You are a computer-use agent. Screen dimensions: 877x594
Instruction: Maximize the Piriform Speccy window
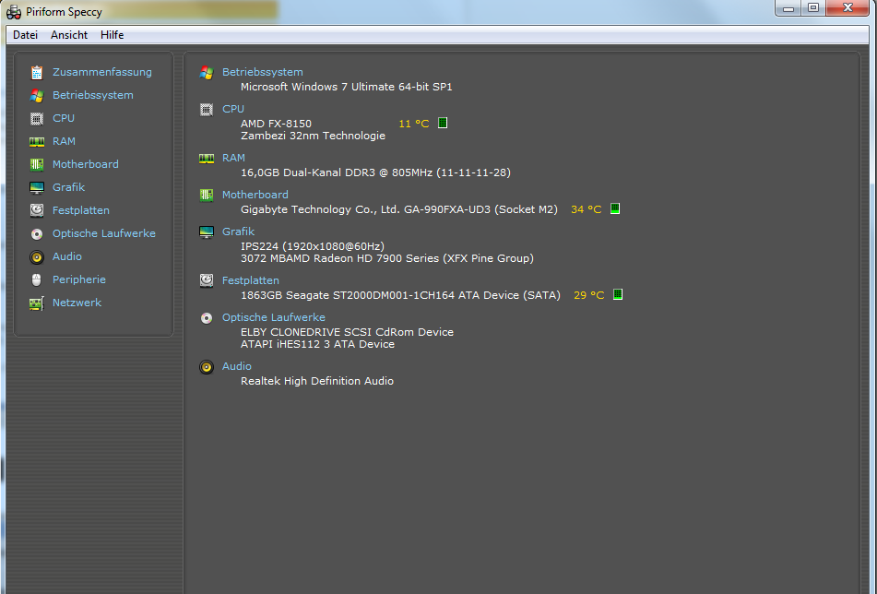813,7
